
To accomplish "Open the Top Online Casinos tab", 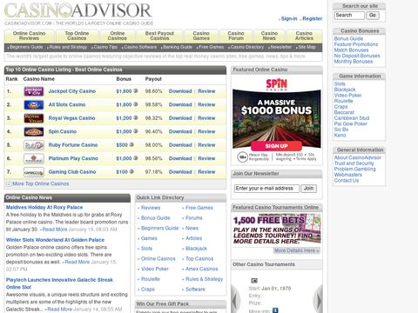I will coord(77,36).
